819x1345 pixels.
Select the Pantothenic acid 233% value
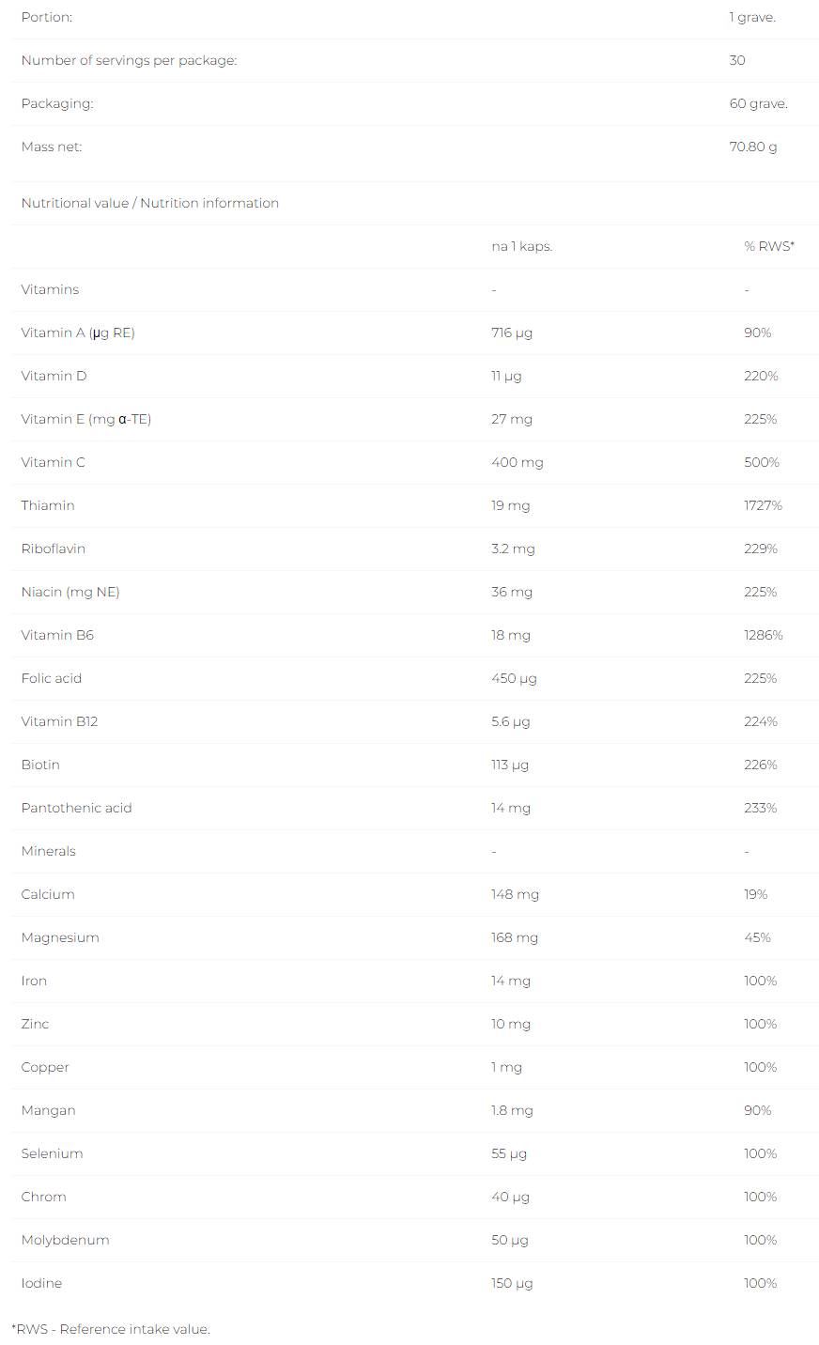coord(760,808)
